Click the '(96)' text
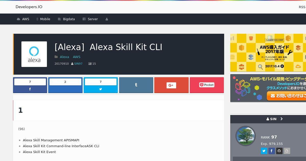Image resolution: width=306 pixels, height=161 pixels. [21, 129]
